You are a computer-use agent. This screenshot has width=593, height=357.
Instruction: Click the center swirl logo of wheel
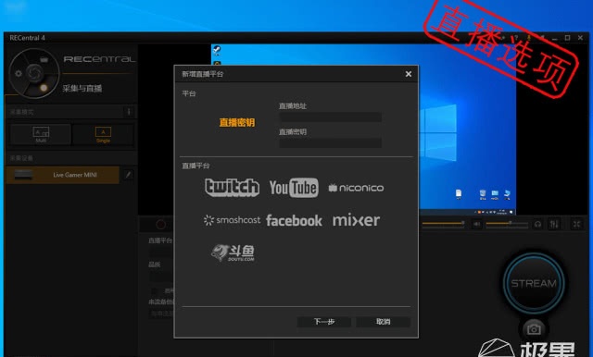pyautogui.click(x=34, y=72)
